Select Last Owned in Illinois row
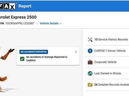The image size is (129, 96). [x=108, y=73]
